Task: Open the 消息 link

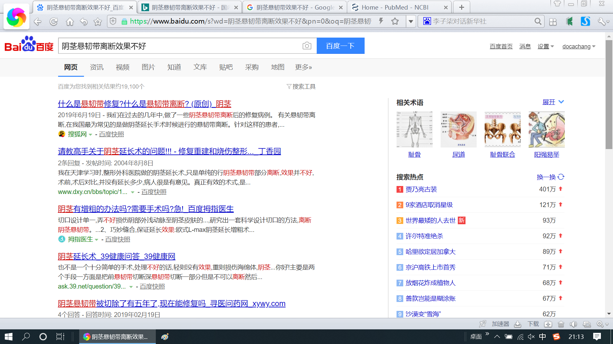Action: pos(525,47)
